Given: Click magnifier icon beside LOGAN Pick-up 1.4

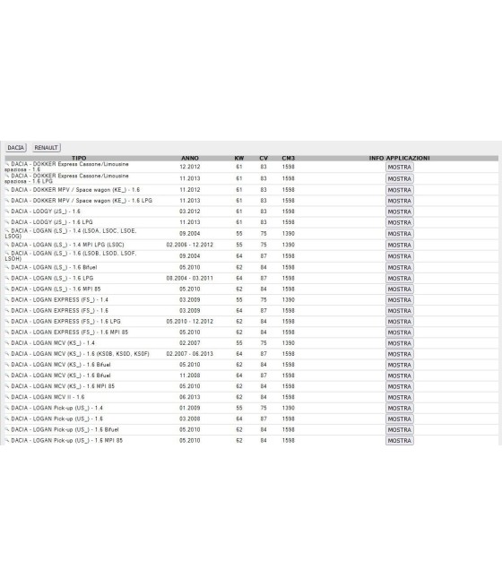Looking at the screenshot, I should 7,408.
